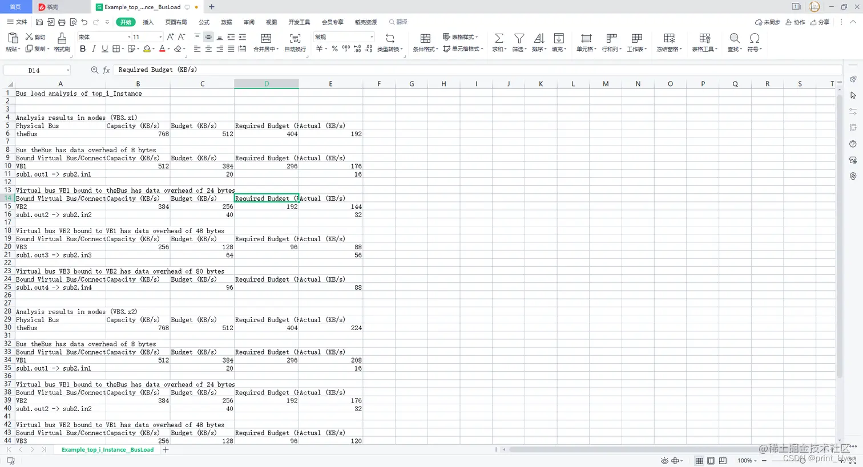Click the currency (¥) format icon
Screen dimensions: 863x467
[320, 49]
